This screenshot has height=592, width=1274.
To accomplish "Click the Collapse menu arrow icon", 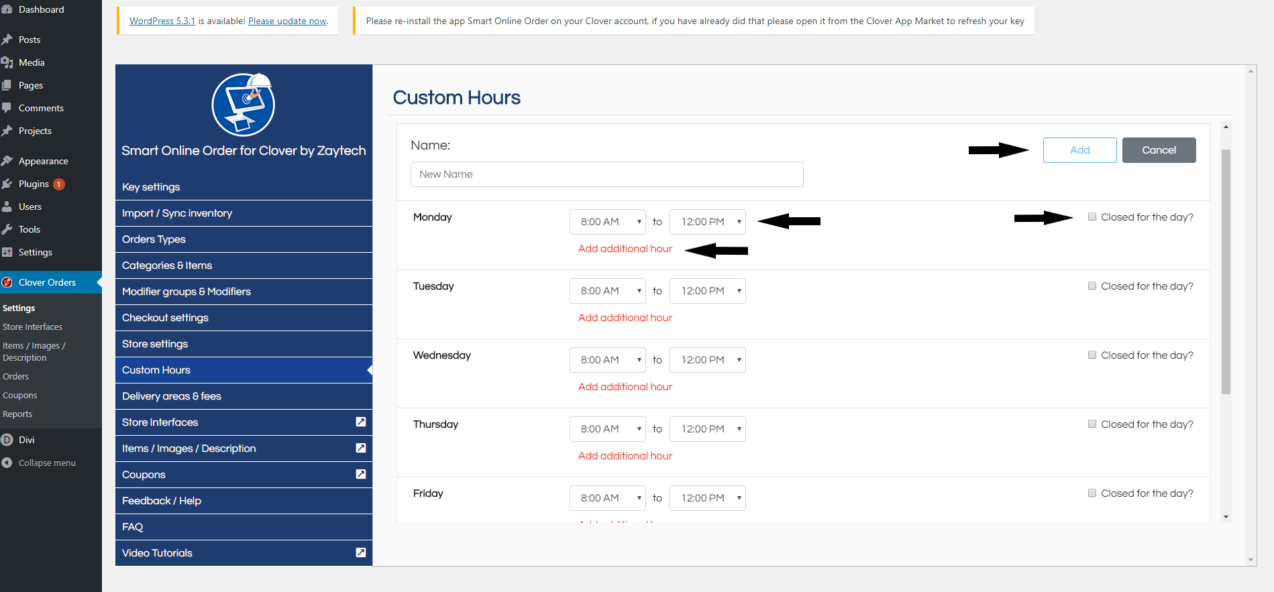I will 7,463.
